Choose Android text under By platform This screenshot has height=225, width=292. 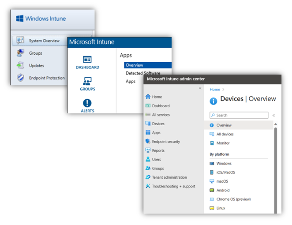click(x=223, y=190)
